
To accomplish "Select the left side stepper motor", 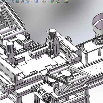I will point(10,47).
